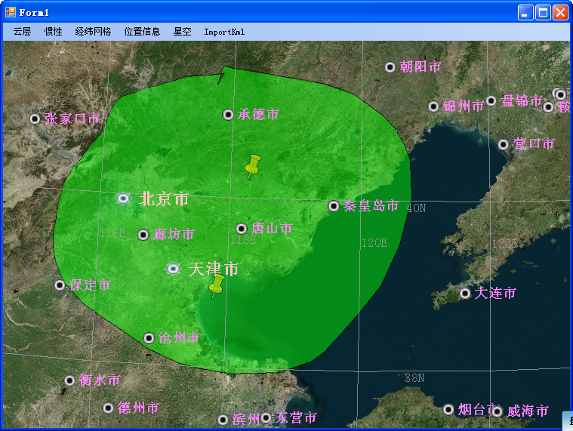Screen dimensions: 573x431
Task: Open the 惯性 menu
Action: click(x=54, y=32)
